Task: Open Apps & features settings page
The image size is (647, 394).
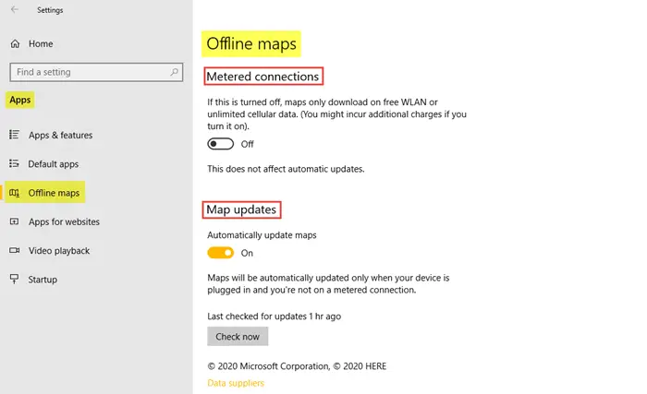Action: pos(60,135)
